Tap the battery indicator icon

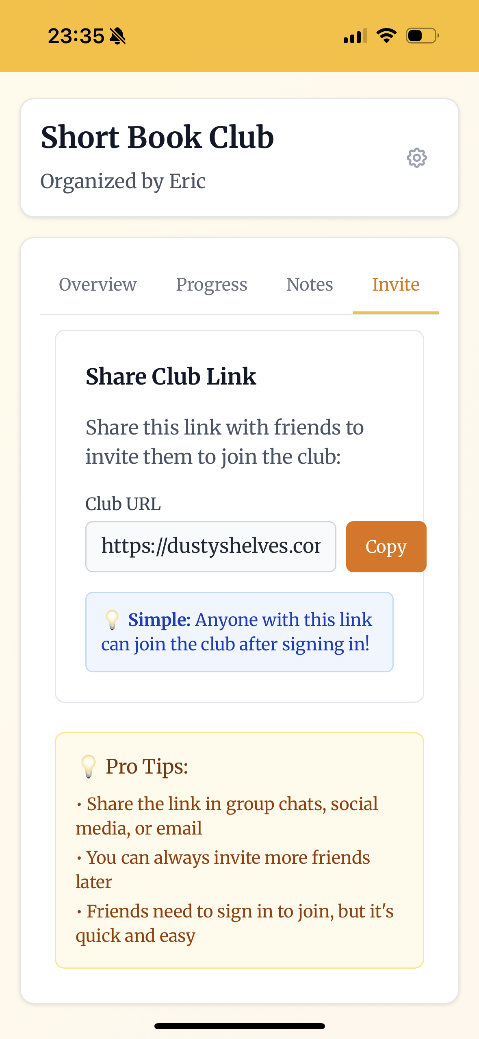coord(422,36)
